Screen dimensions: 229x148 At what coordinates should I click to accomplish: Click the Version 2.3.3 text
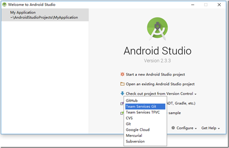tap(157, 61)
